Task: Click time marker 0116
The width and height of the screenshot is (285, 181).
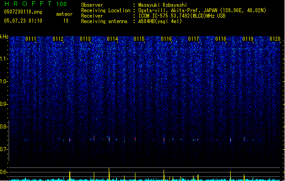Action: pos(166,39)
